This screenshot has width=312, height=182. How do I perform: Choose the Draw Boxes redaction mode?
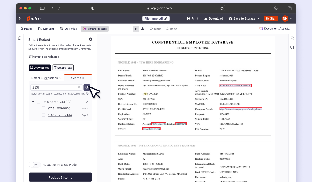tap(40, 68)
